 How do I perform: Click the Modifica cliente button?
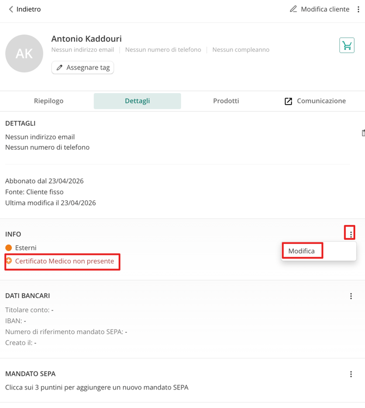coord(325,9)
